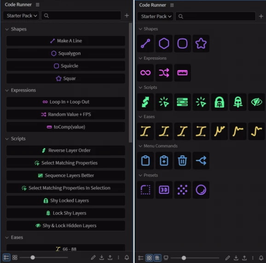The width and height of the screenshot is (266, 263).
Task: Click the blue empty clipboard icon
Action: pos(145,161)
